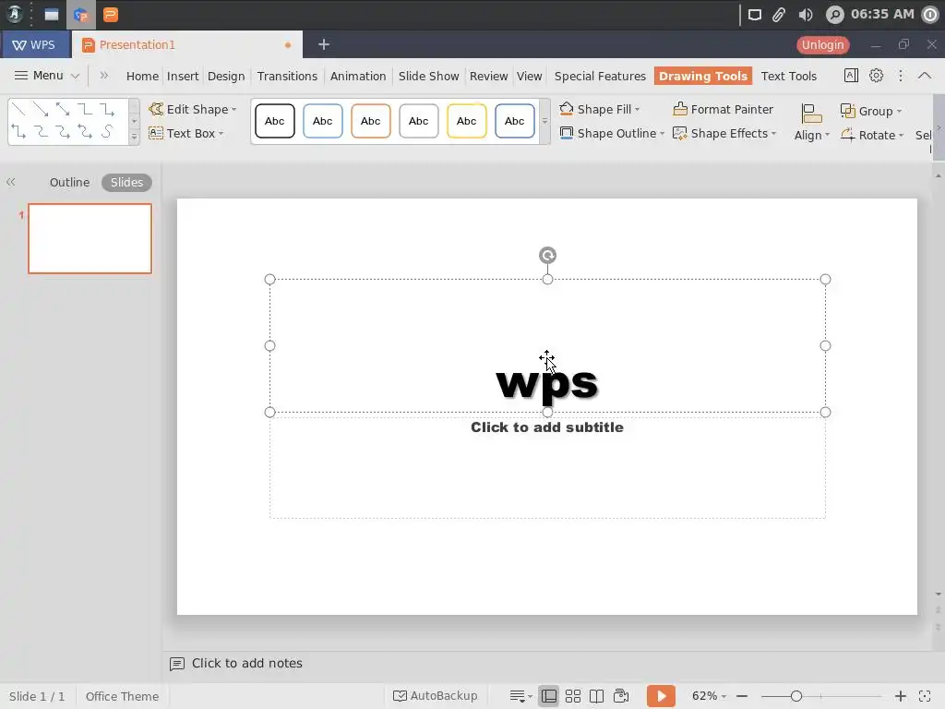Open the notes layout dropdown in status bar

click(x=521, y=696)
